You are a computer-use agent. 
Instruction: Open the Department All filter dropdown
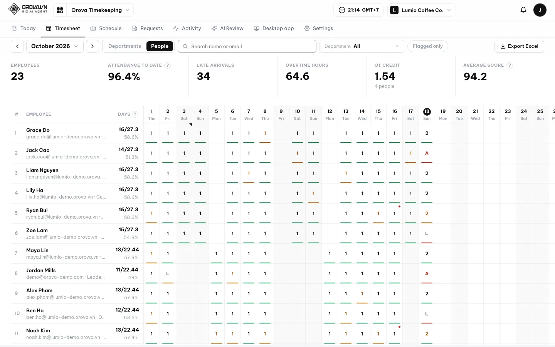[x=362, y=46]
